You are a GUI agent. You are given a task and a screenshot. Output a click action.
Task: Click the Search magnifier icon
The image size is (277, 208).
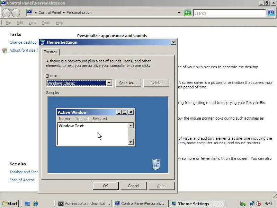pos(271,13)
